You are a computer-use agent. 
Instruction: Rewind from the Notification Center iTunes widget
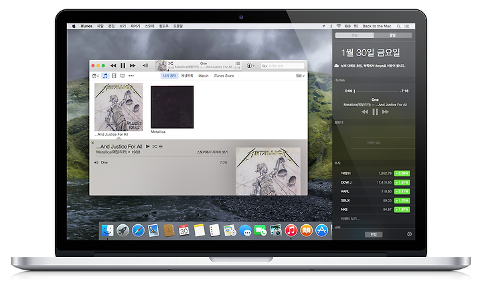tap(365, 112)
